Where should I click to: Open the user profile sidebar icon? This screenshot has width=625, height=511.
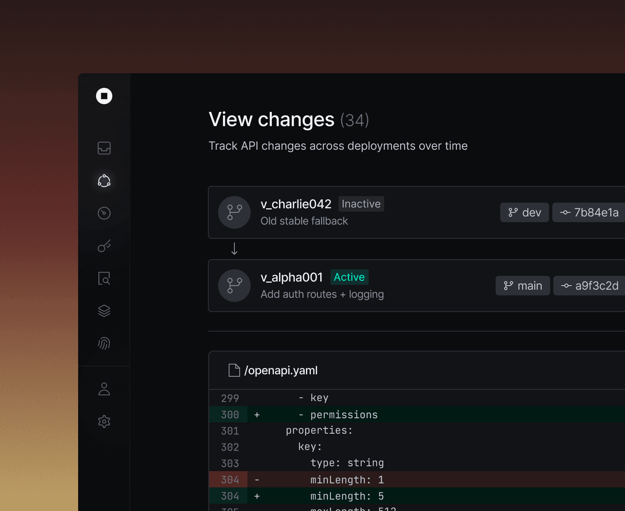(x=104, y=389)
